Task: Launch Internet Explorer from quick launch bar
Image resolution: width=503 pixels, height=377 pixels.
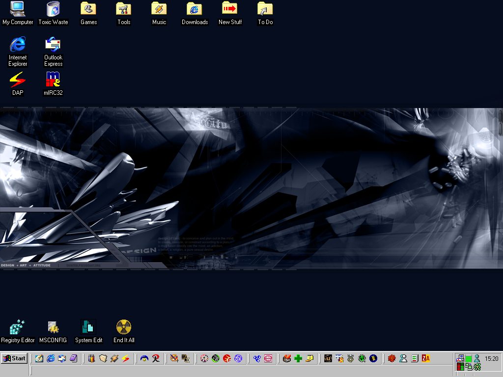Action: 51,359
